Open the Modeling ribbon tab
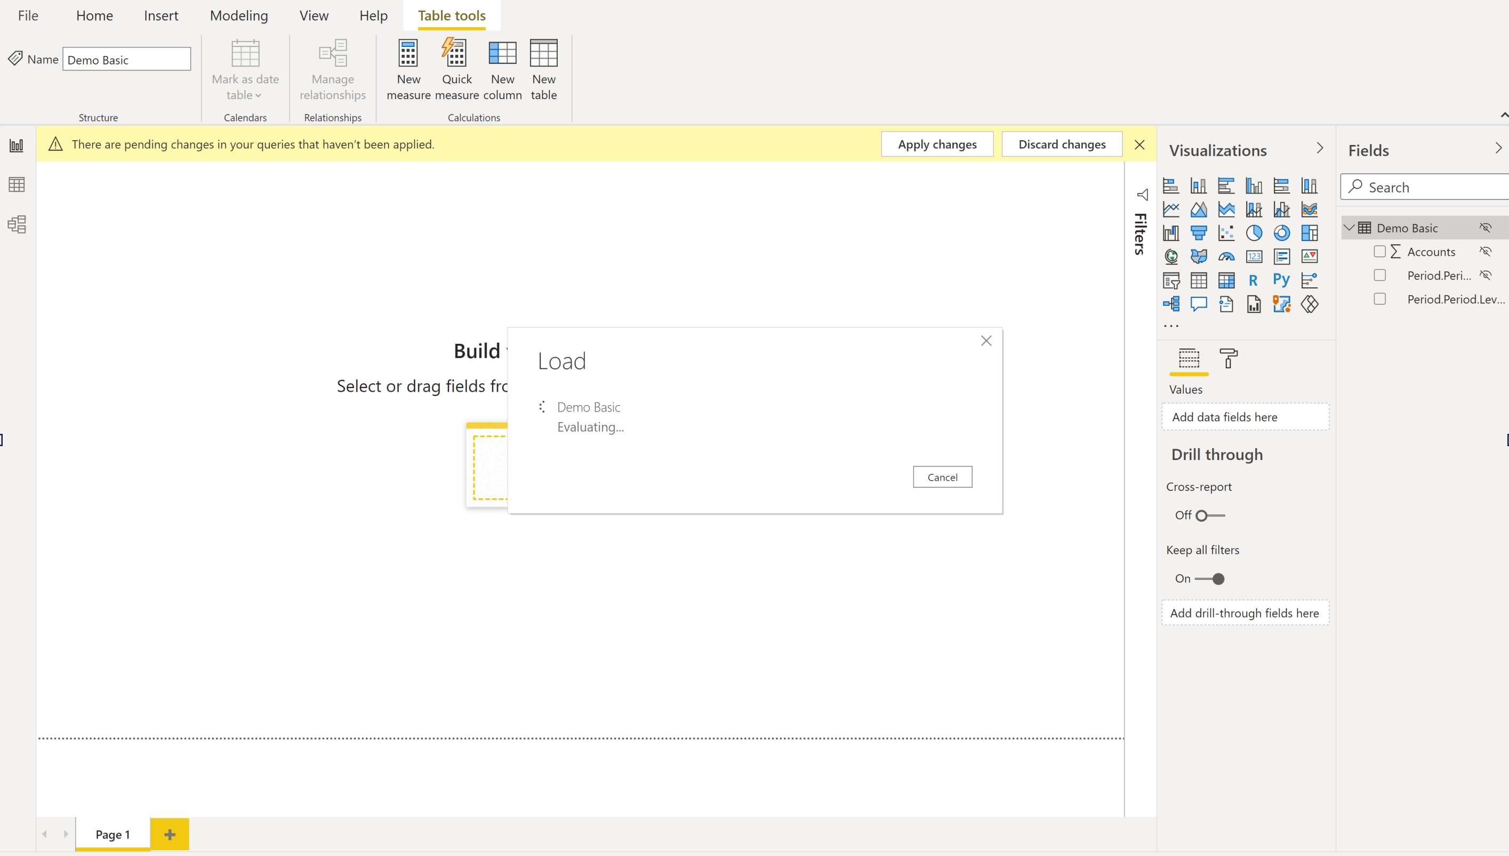The width and height of the screenshot is (1509, 856). 239,16
